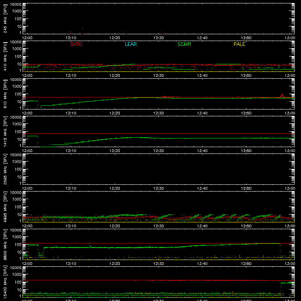Image resolution: width=301 pixels, height=301 pixels.
Task: Click the 13:00 tick under the 8800 MHz panel
Action: pos(290,264)
